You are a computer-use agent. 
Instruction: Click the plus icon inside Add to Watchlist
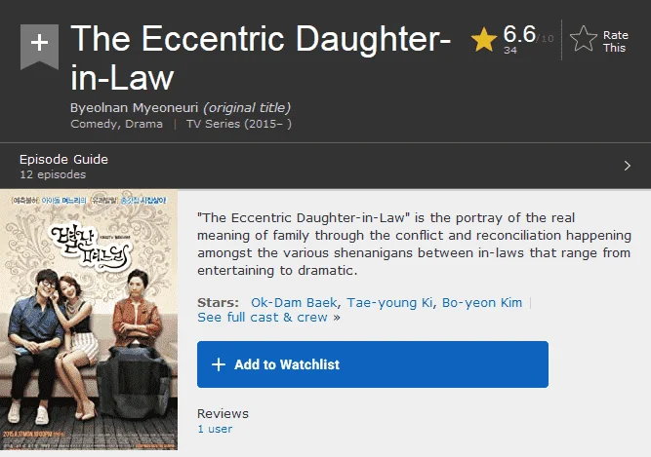click(219, 364)
